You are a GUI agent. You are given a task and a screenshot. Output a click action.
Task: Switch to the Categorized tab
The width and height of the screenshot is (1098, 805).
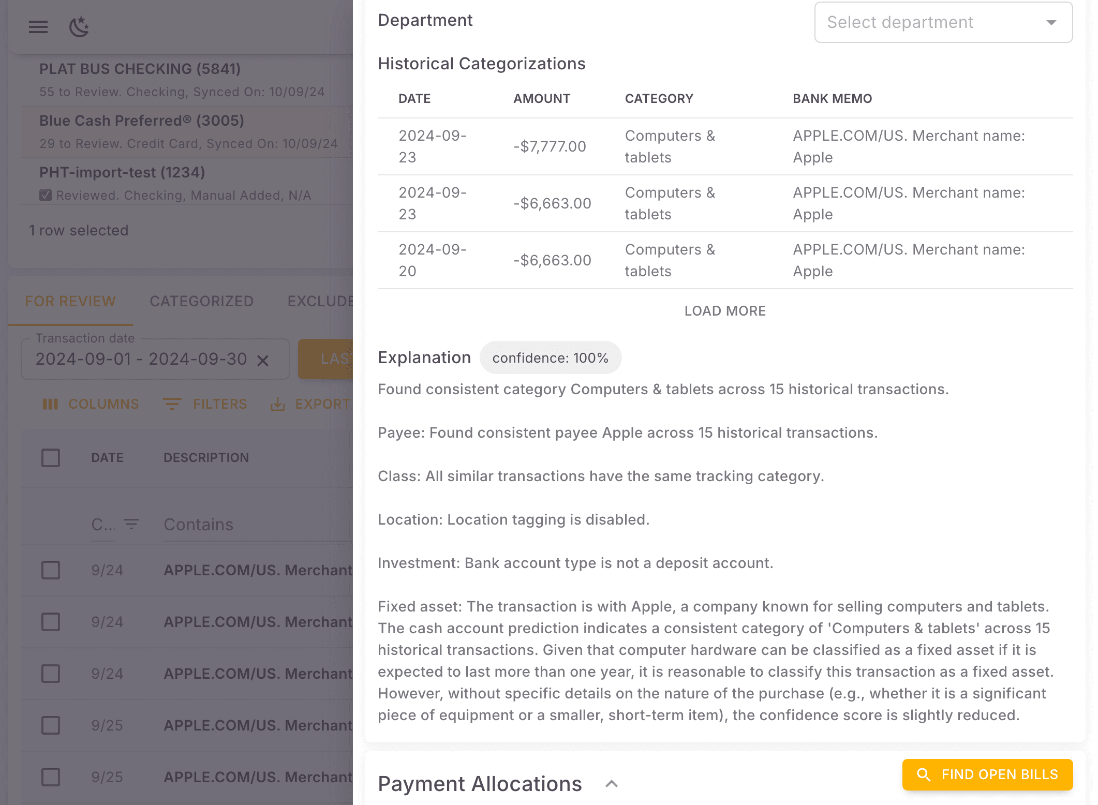[201, 301]
